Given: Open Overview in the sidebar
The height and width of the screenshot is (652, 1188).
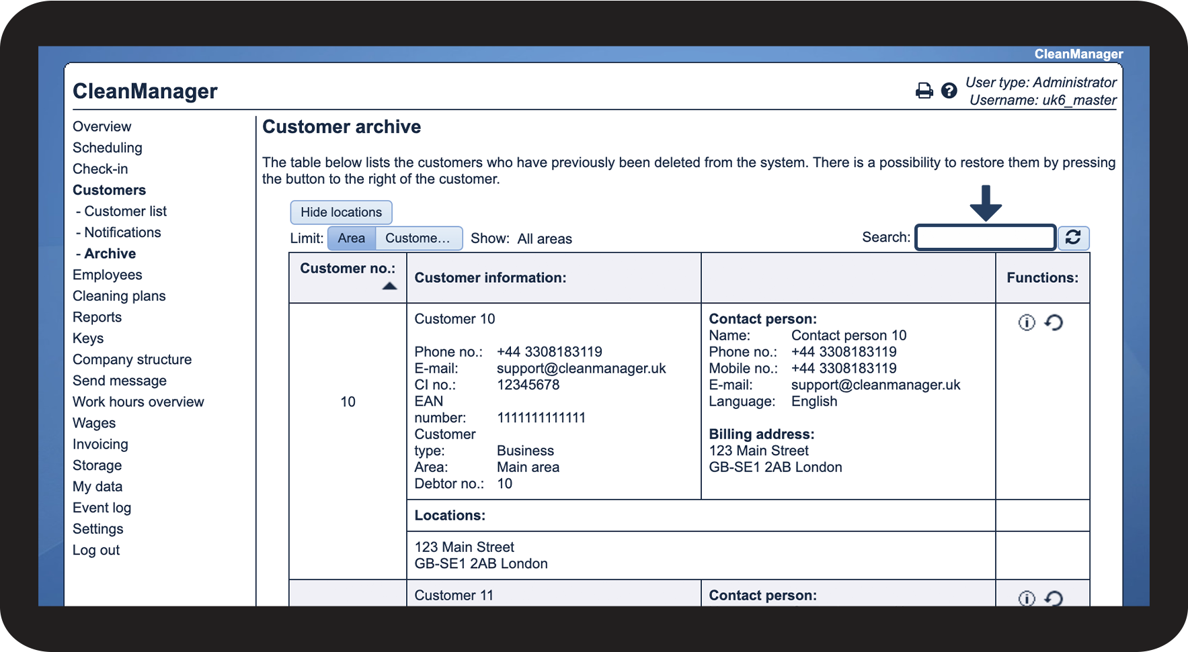Looking at the screenshot, I should (102, 127).
